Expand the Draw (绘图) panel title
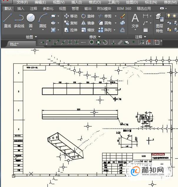Screen dimensions: 178x187 (31, 37)
